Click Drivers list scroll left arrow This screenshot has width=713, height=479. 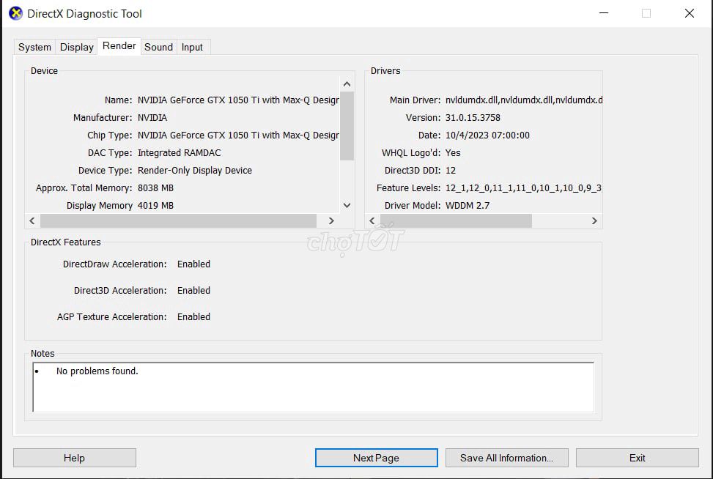point(372,221)
